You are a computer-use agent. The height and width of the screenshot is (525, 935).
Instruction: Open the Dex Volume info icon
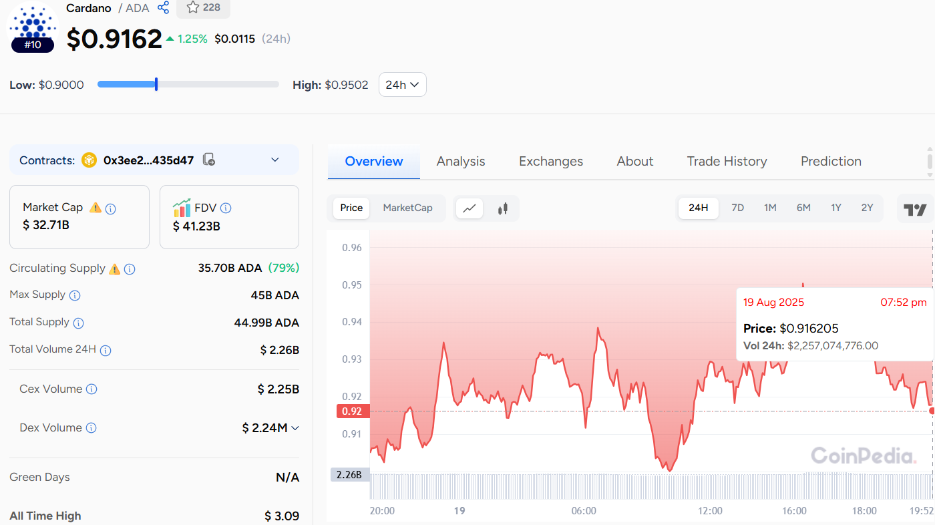(x=91, y=428)
